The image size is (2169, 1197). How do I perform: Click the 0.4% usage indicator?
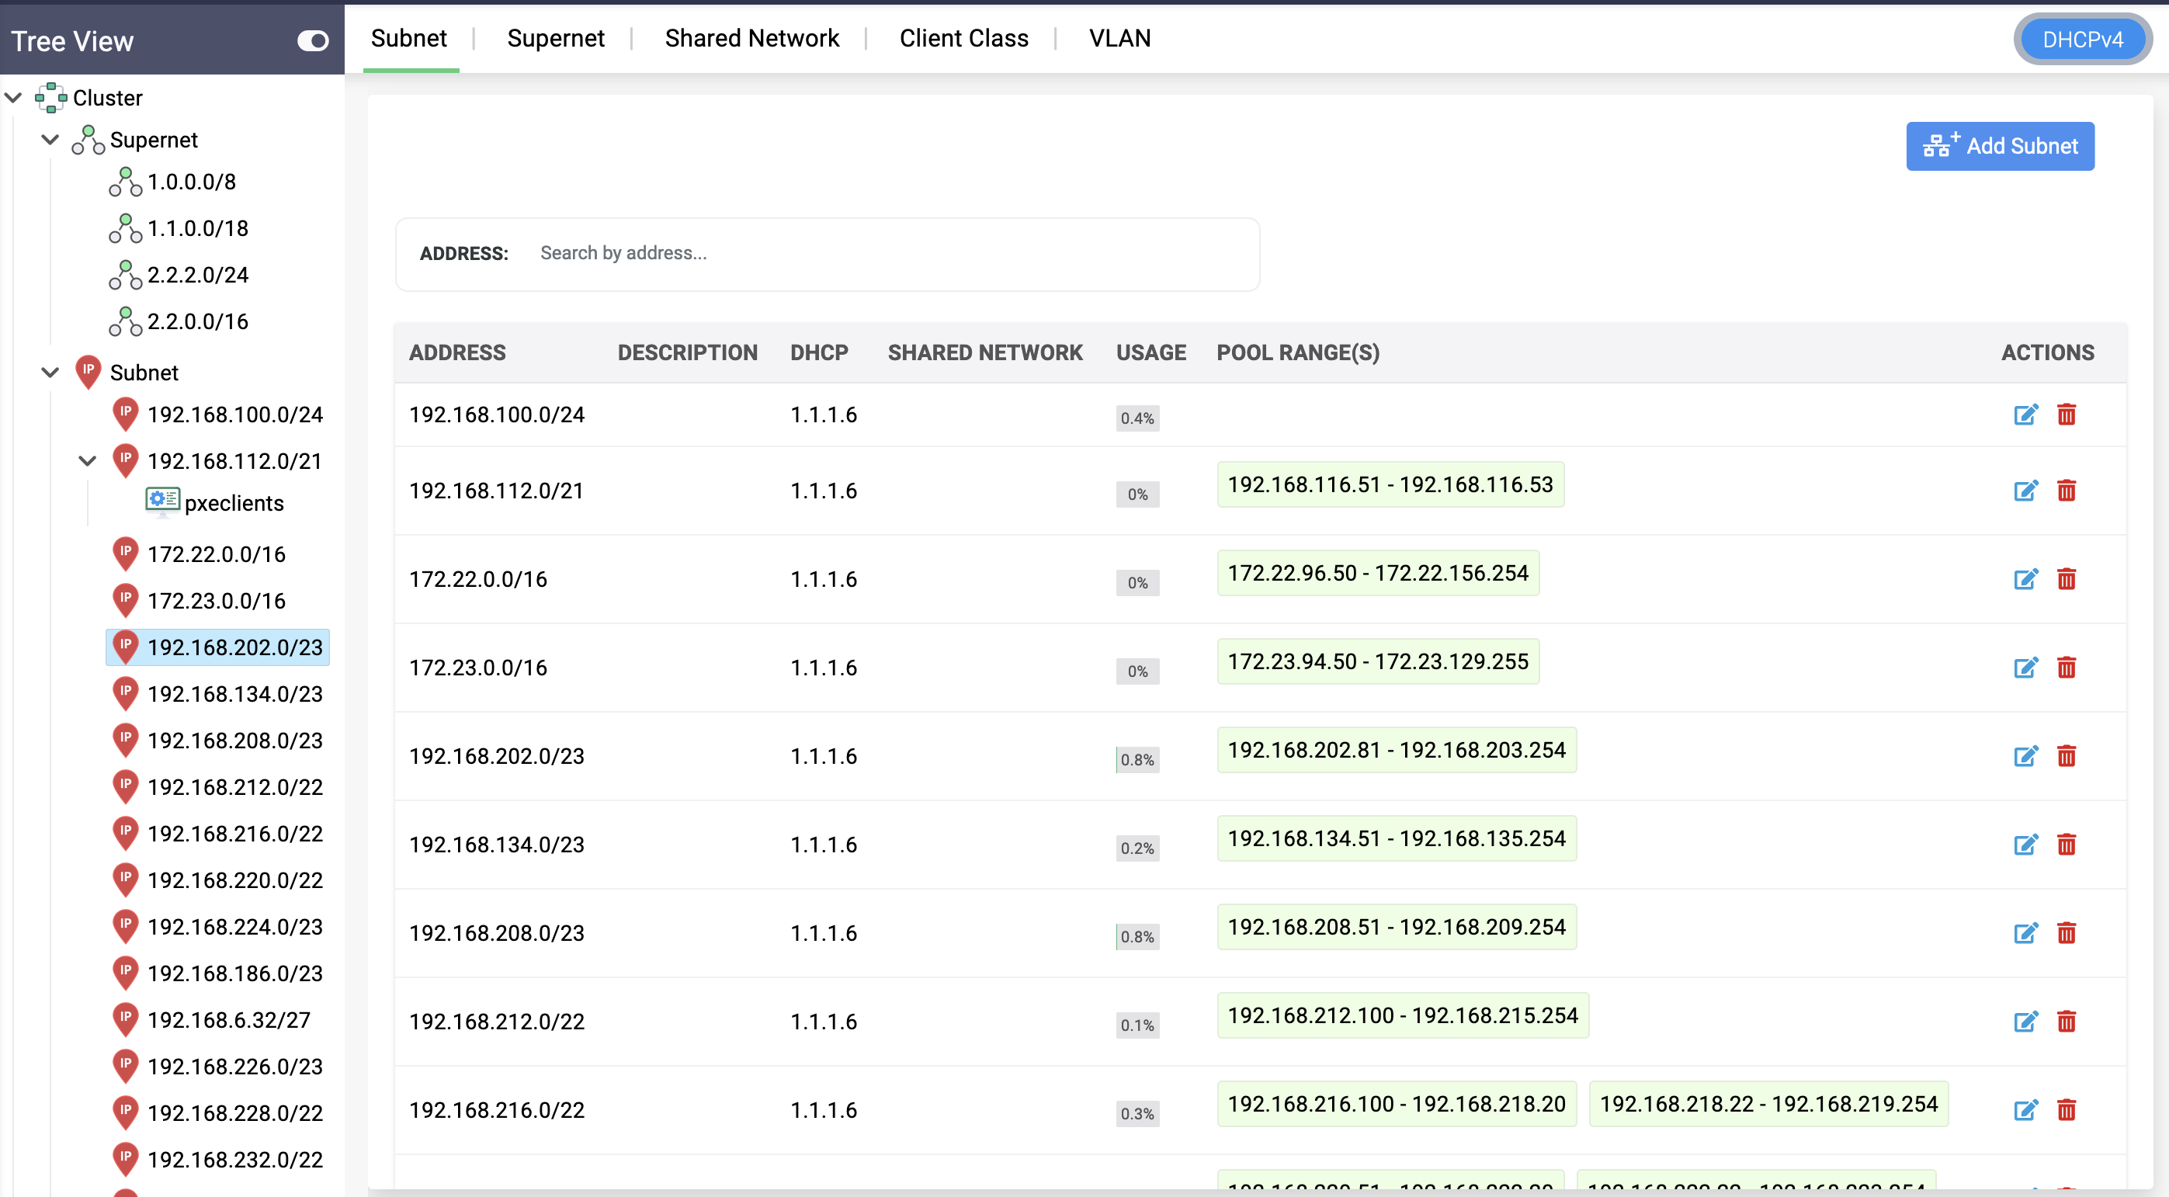tap(1137, 418)
